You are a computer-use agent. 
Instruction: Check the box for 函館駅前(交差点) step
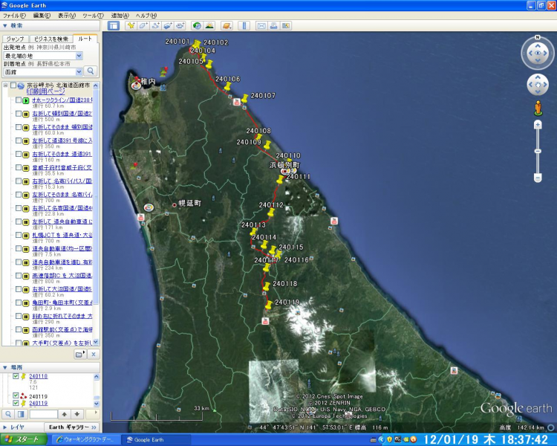pos(19,330)
